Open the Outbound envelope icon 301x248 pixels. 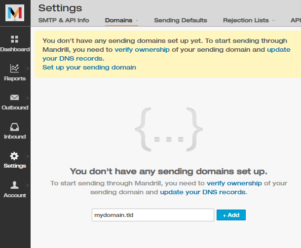[15, 98]
